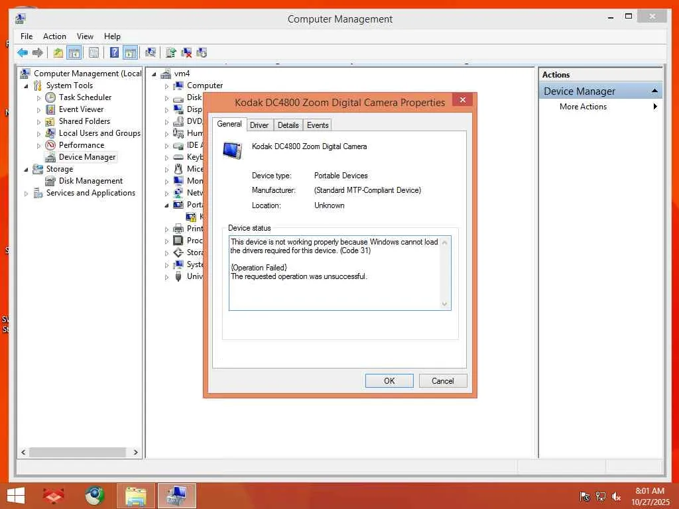Click the Back arrow toolbar icon
Image resolution: width=679 pixels, height=509 pixels.
23,53
